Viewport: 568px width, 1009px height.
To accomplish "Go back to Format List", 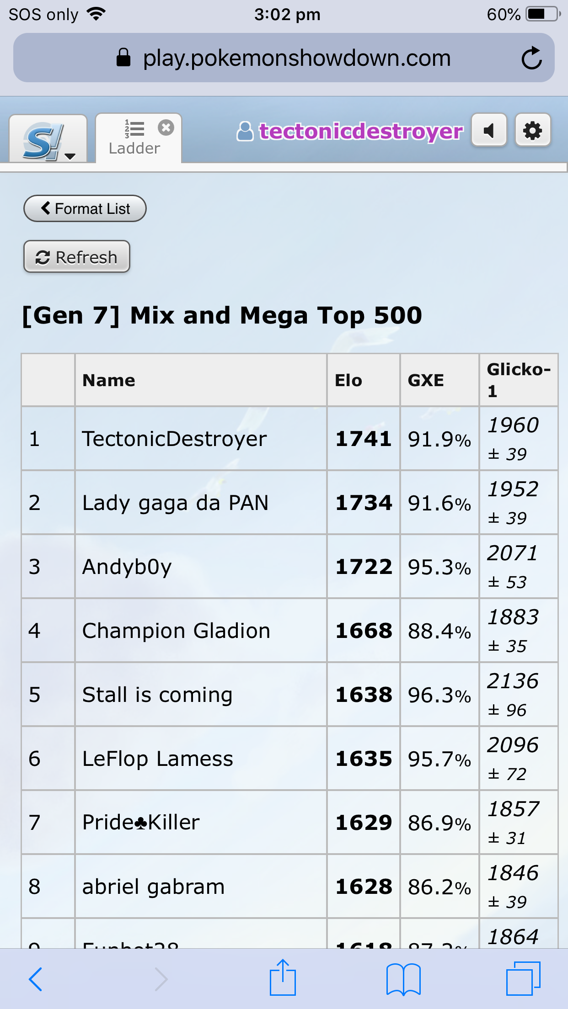I will (85, 209).
